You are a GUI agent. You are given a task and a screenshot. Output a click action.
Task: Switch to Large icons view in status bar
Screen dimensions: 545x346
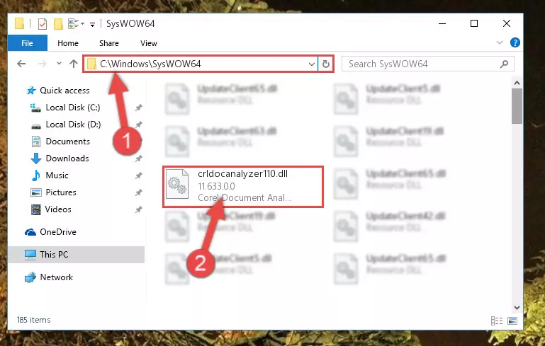coord(512,321)
